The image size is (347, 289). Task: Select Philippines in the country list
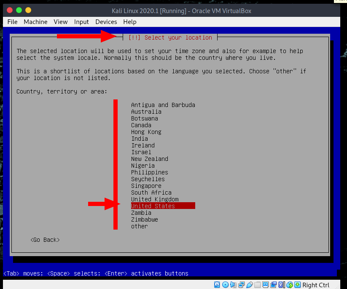pos(150,172)
